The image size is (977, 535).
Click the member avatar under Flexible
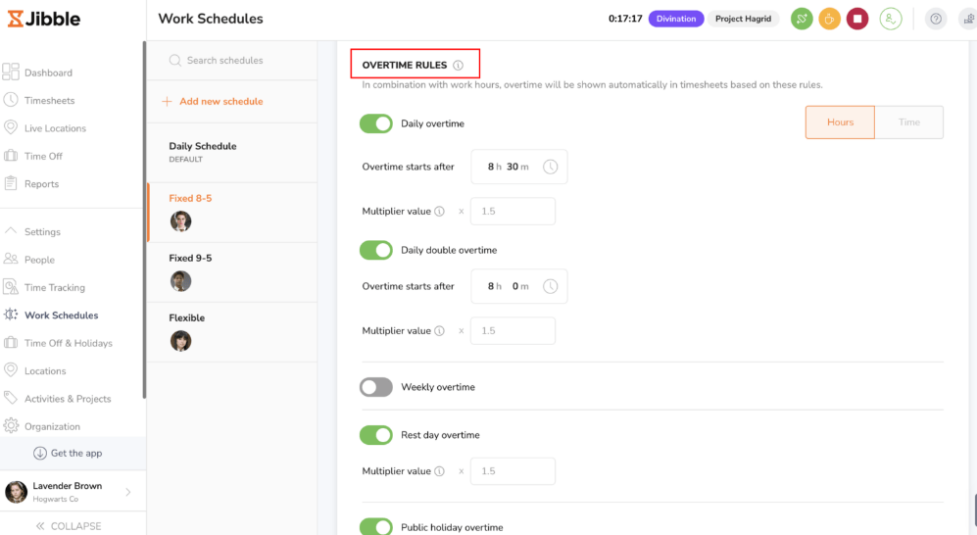[180, 341]
